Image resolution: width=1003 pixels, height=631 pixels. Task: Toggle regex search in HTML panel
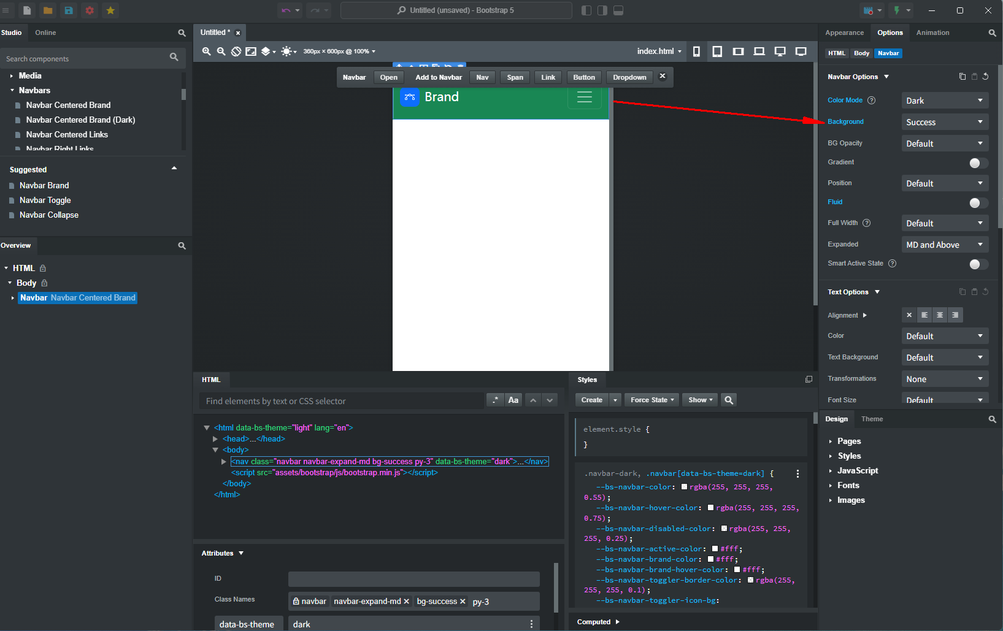[495, 400]
